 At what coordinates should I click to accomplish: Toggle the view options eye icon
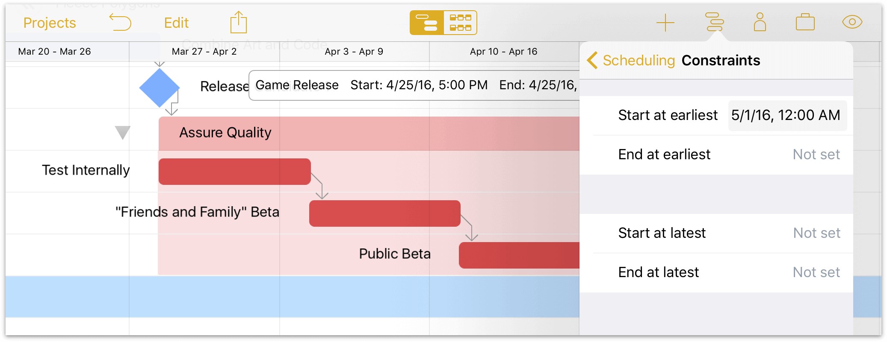click(852, 22)
